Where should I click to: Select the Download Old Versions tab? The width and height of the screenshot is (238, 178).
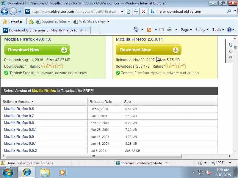point(46,30)
